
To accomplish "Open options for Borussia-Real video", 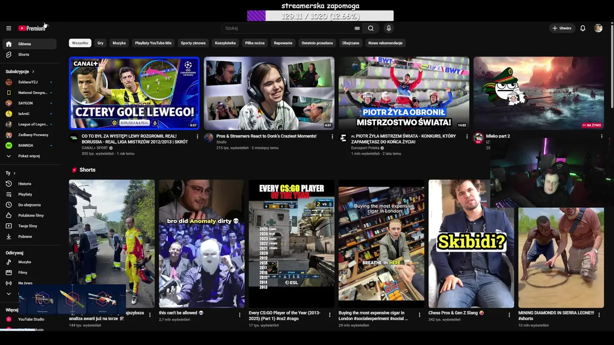I will click(197, 137).
